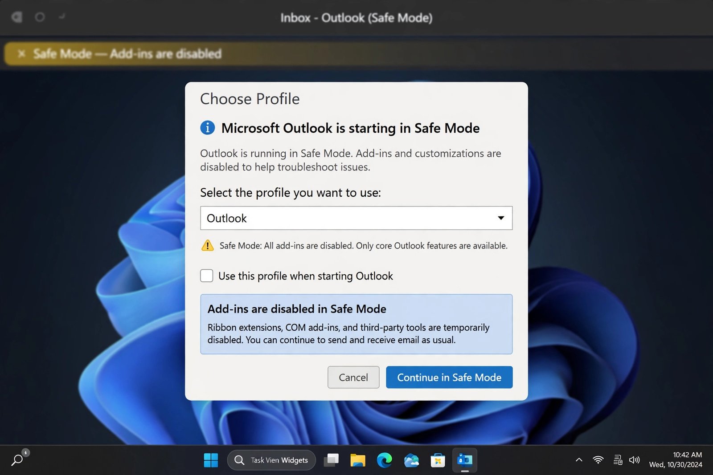This screenshot has width=713, height=475.
Task: Click the blue info icon in dialog
Action: click(x=208, y=128)
